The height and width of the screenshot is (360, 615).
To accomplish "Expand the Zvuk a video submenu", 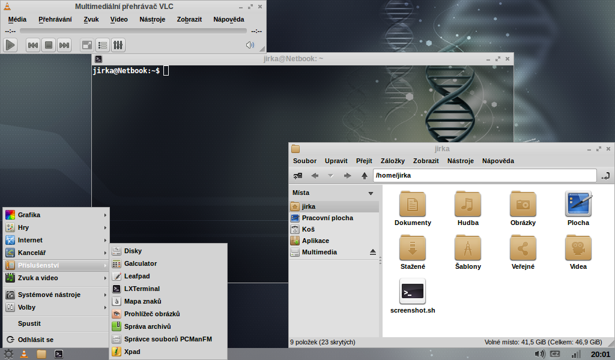I will tap(56, 278).
